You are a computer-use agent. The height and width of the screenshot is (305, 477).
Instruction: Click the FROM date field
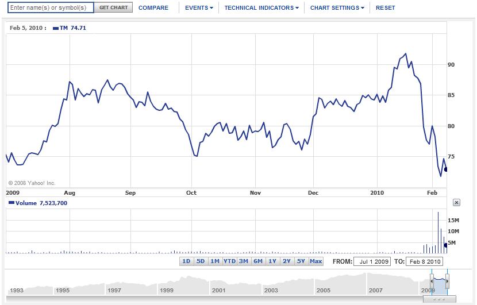(371, 261)
